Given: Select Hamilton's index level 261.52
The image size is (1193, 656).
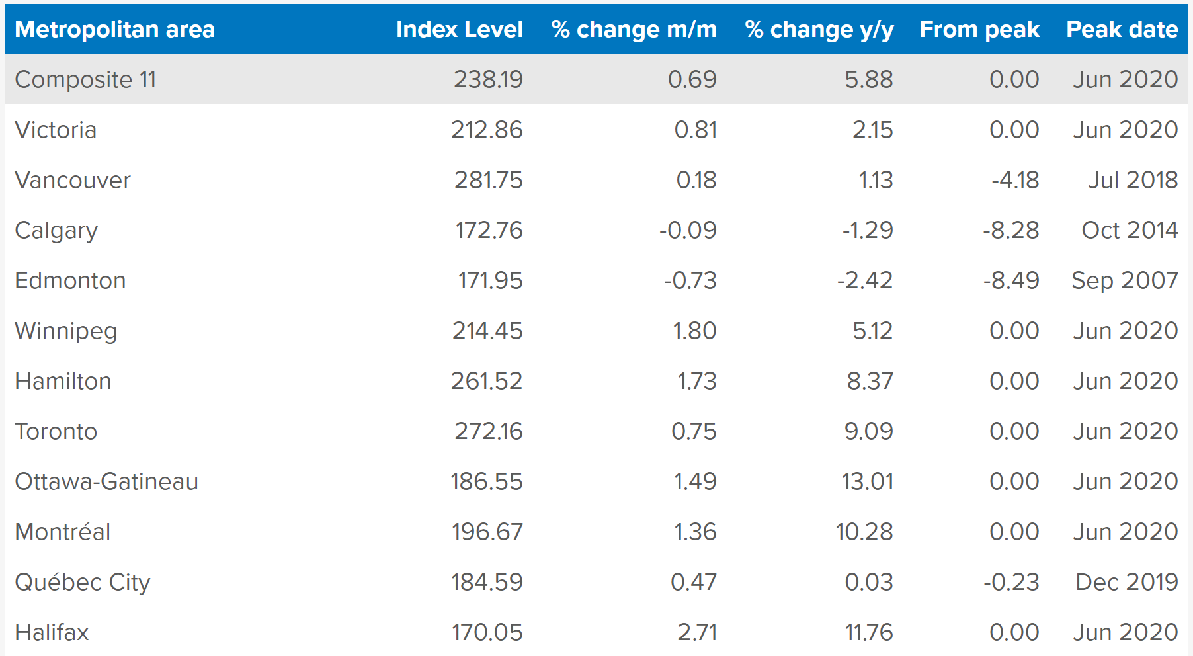Looking at the screenshot, I should pyautogui.click(x=486, y=381).
